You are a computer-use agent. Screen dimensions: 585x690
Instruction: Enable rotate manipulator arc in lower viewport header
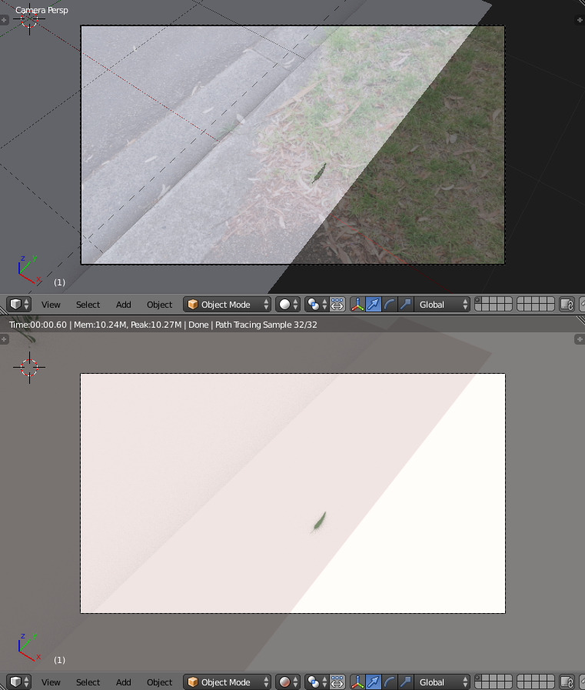(390, 682)
